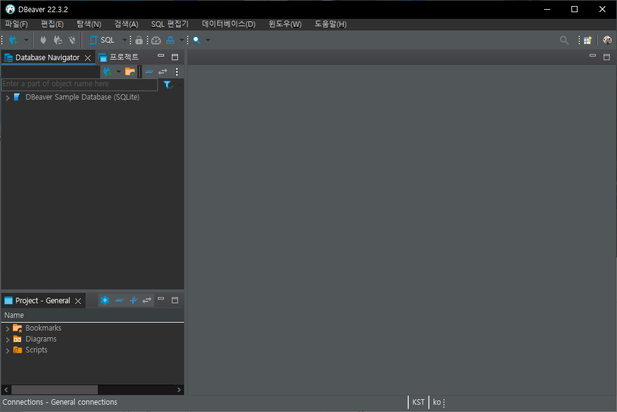Screen dimensions: 617x412
Task: Click the Project panel horizontal scrollbar thumb
Action: pos(54,390)
